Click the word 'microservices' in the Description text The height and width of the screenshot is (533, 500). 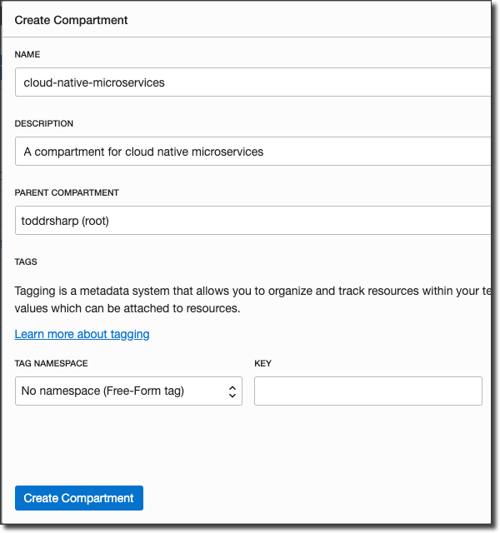[x=227, y=152]
